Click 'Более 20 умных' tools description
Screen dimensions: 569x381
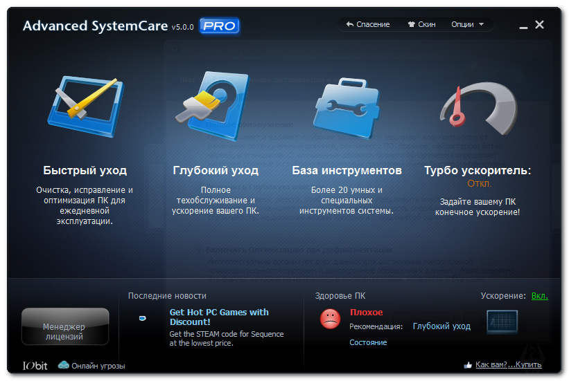tap(347, 201)
